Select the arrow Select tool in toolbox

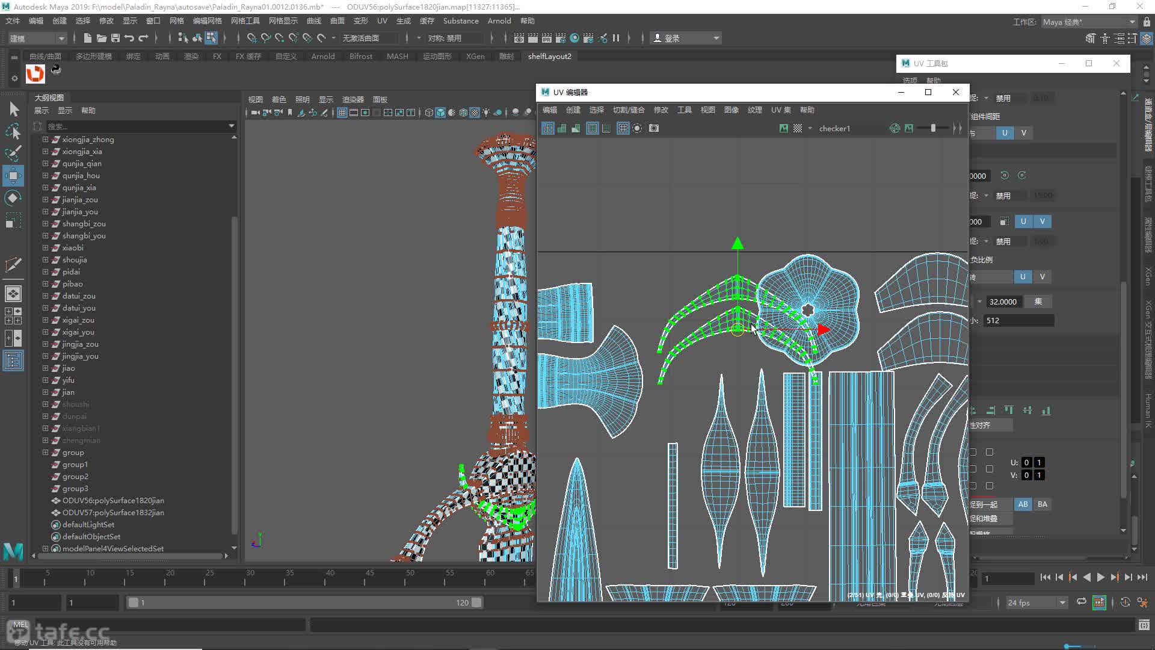tap(13, 109)
